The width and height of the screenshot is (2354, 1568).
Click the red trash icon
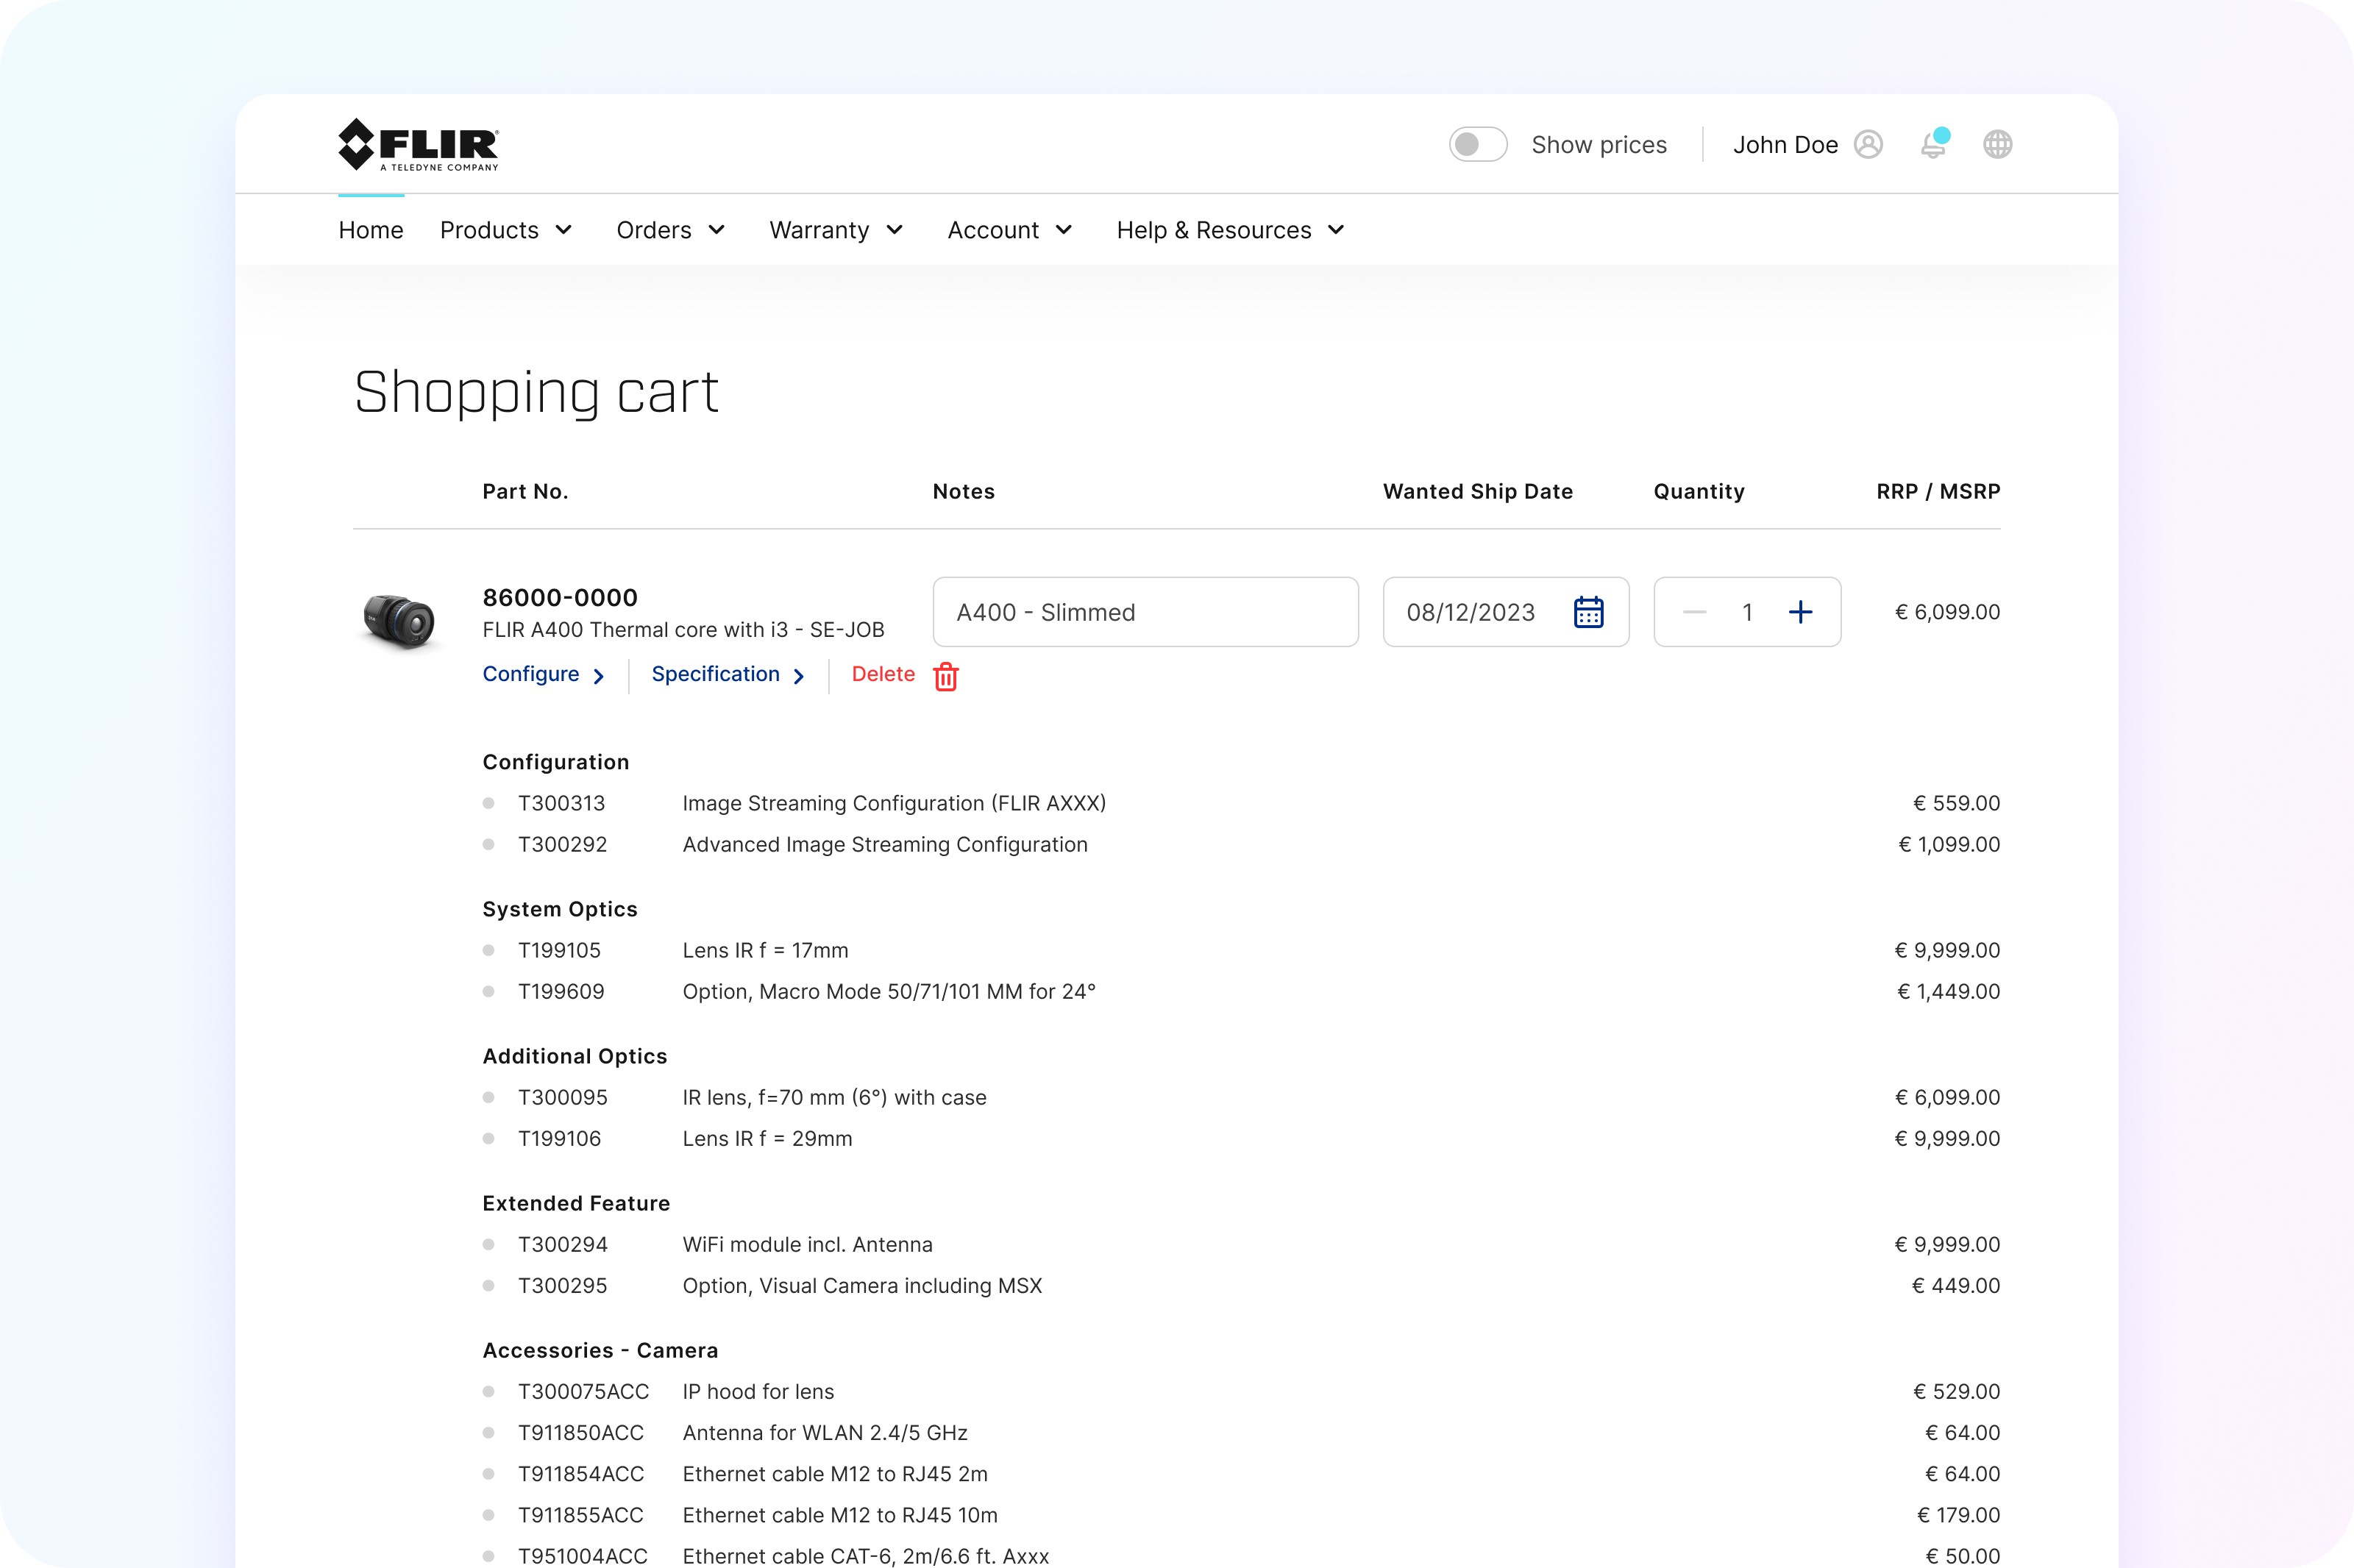tap(946, 677)
